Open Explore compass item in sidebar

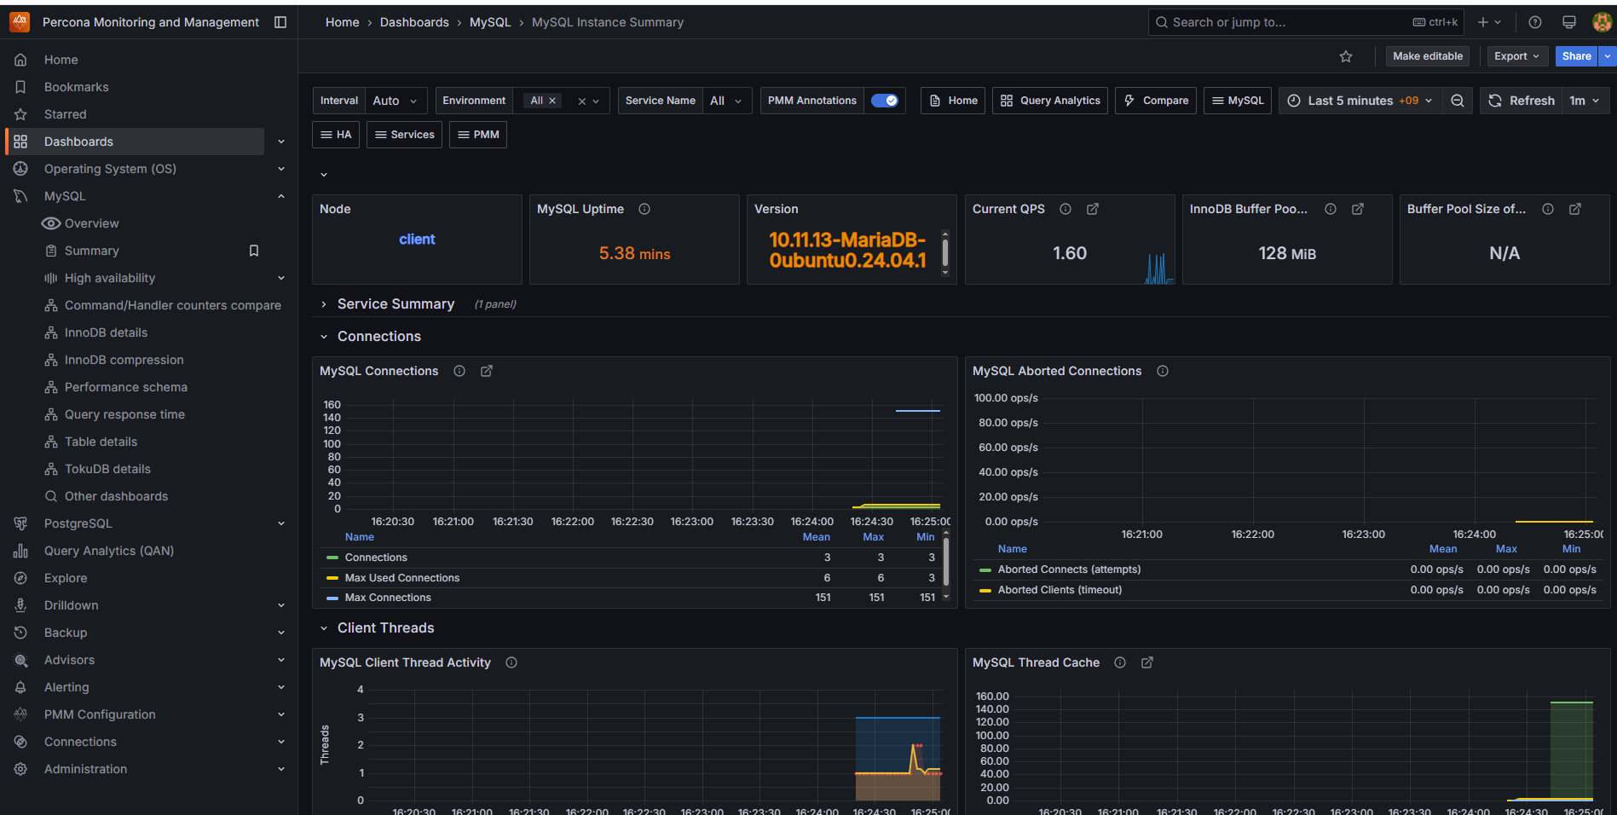pyautogui.click(x=66, y=578)
